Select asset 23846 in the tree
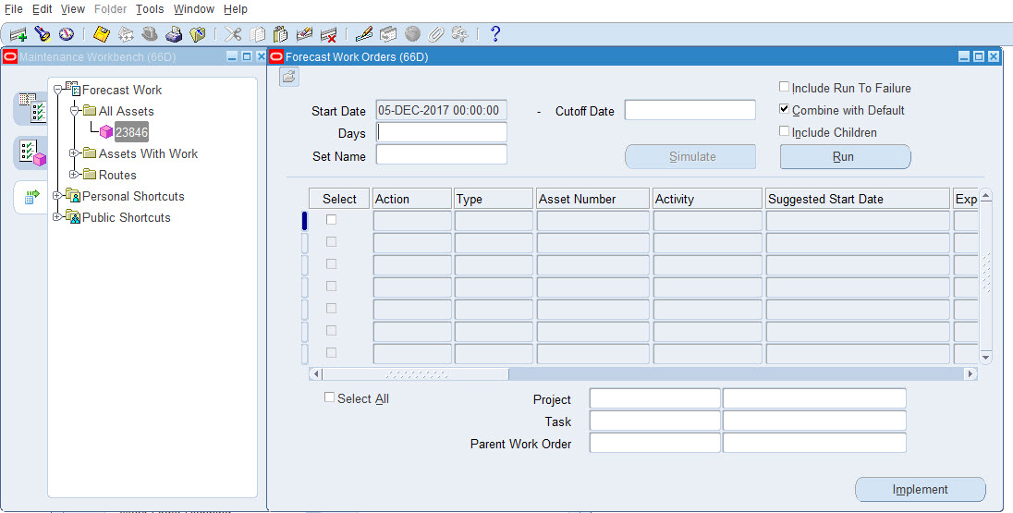The image size is (1013, 513). pyautogui.click(x=131, y=132)
